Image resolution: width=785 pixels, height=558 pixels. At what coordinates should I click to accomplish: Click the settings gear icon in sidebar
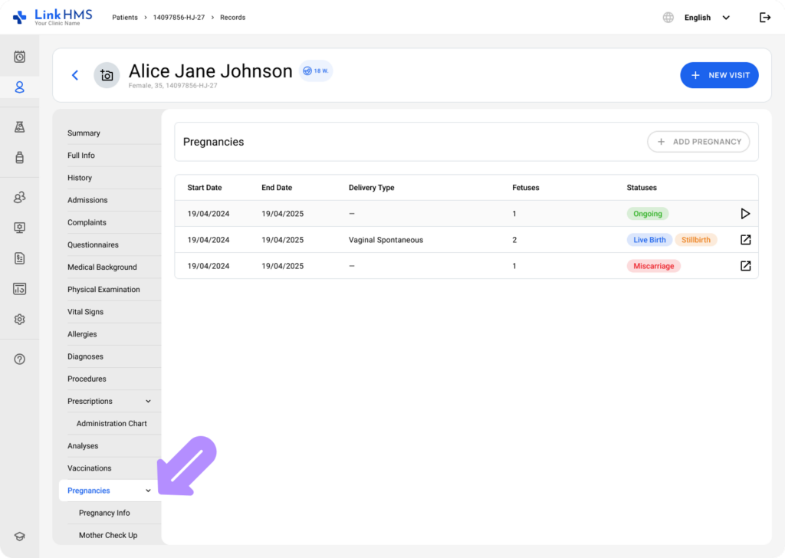[20, 320]
